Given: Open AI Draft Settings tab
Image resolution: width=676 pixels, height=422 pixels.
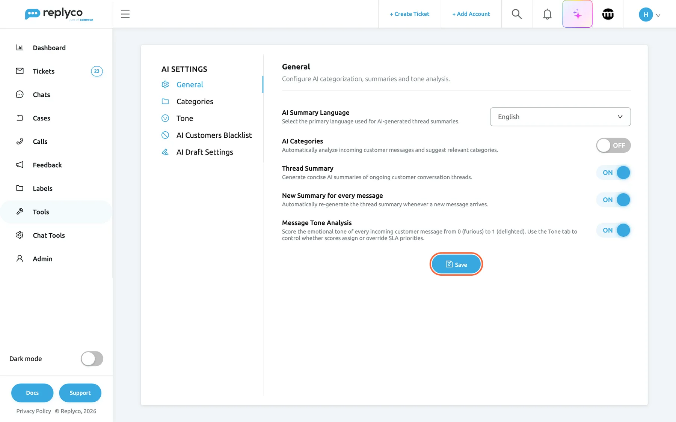Looking at the screenshot, I should coord(205,152).
